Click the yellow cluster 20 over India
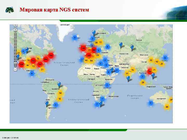Viewport: 187px width, 140px height. 127,74
